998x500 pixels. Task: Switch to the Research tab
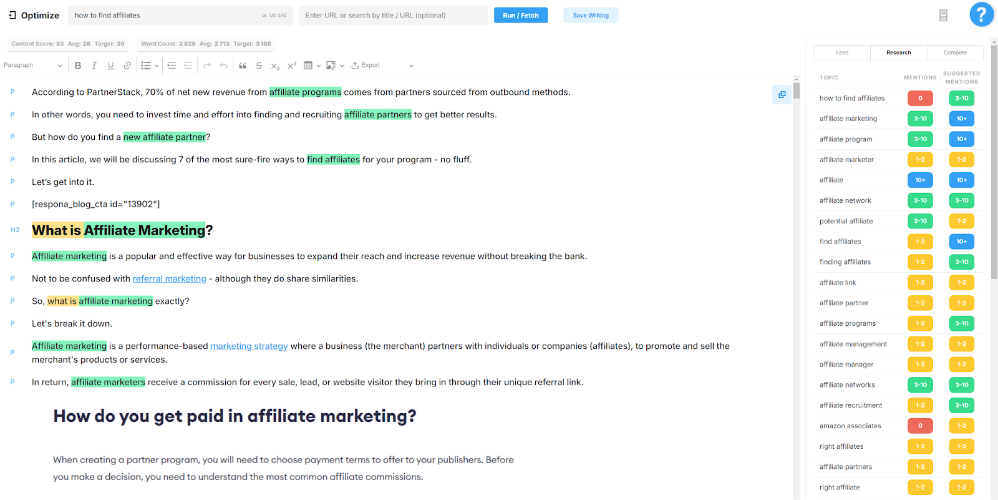pos(898,52)
